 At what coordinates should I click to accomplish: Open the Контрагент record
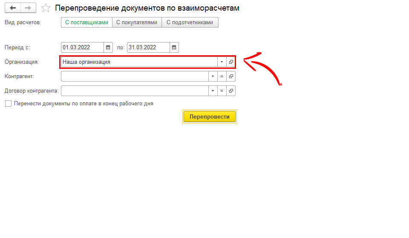coord(231,76)
